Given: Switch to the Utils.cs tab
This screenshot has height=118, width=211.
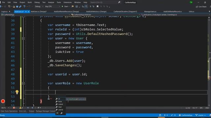Looking at the screenshot, I should [x=191, y=12].
